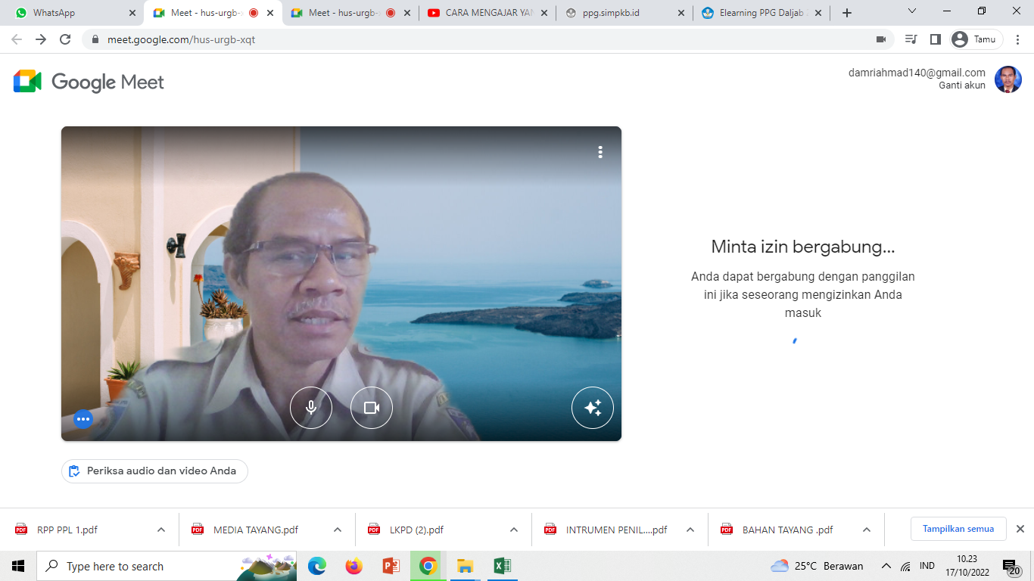Open Microsoft Edge from taskbar
Screen dimensions: 1034x581
(317, 566)
